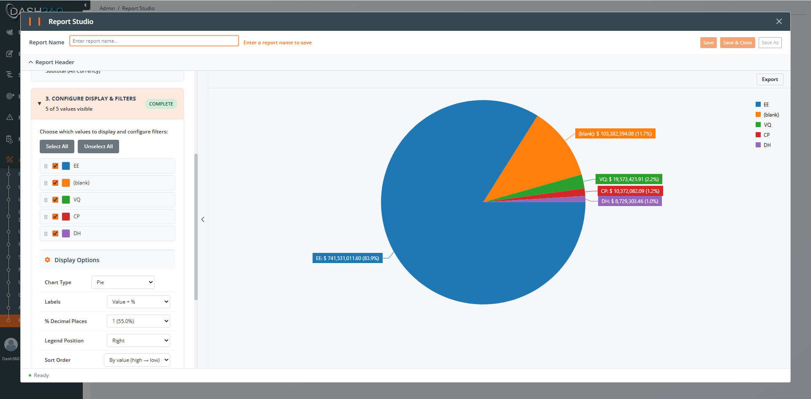Click the Save button
Image resolution: width=811 pixels, height=399 pixels.
pos(708,43)
